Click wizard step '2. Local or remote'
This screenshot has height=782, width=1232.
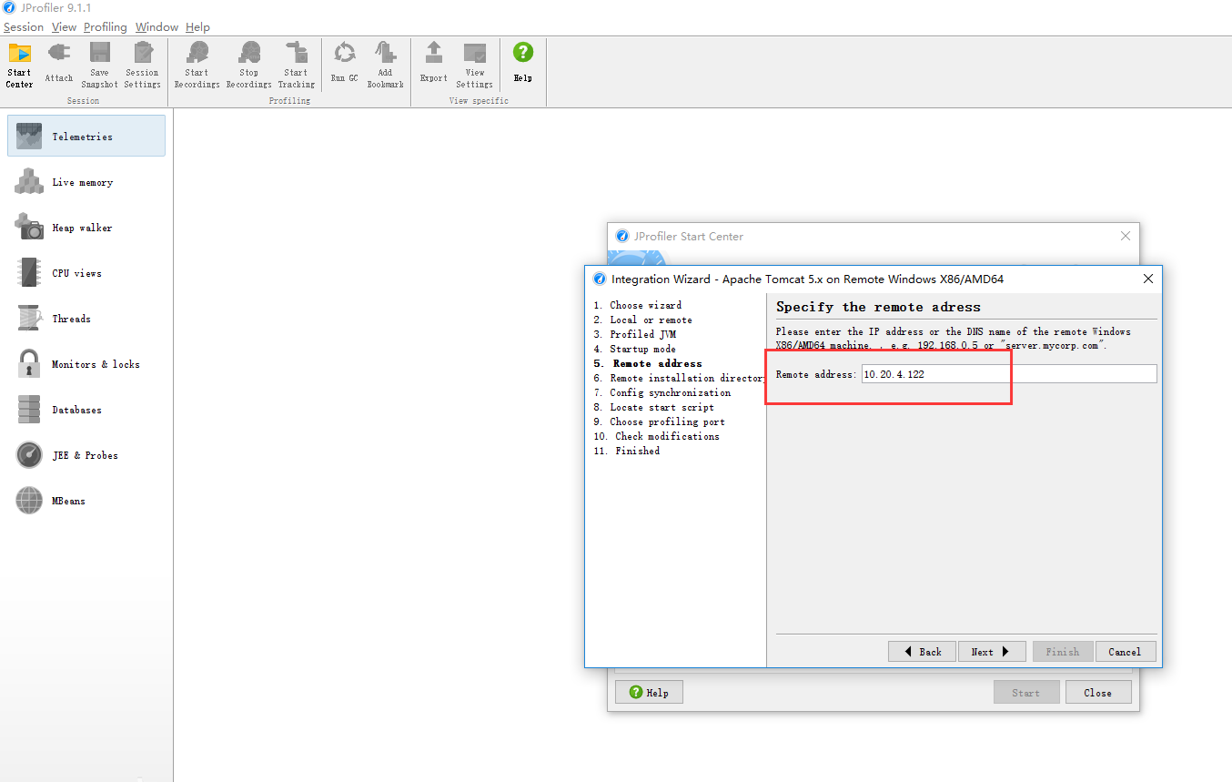(643, 320)
